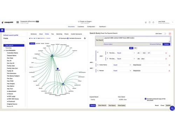Toggle the Noun legend filter
This screenshot has height=131, width=175.
tap(31, 38)
